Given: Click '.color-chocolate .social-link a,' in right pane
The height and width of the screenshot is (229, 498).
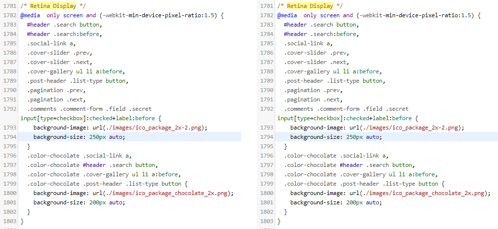Looking at the screenshot, I should [x=336, y=156].
